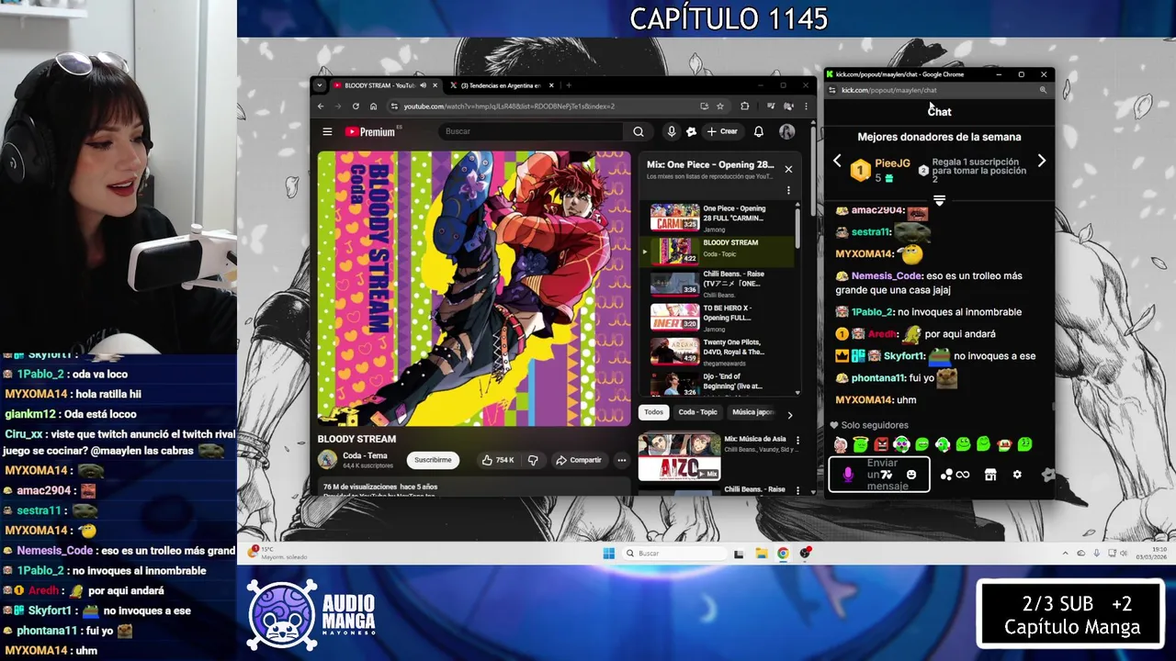1176x661 pixels.
Task: Bookmark the YouTube page with star
Action: 720,106
